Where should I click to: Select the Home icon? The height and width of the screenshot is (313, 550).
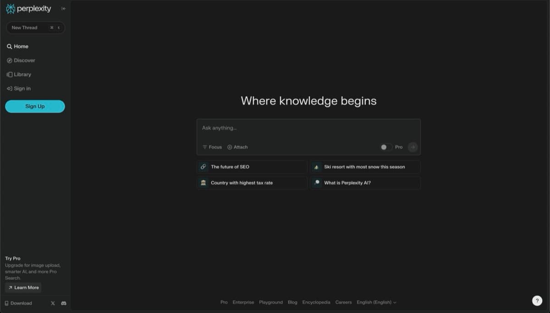(x=8, y=46)
